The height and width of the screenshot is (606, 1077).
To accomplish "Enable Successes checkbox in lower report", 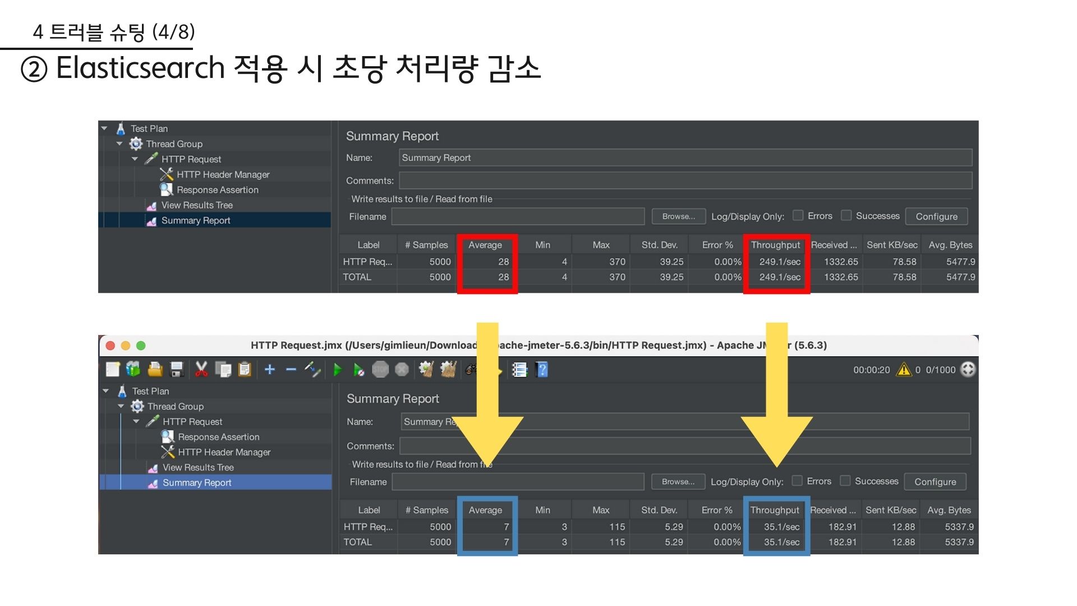I will pyautogui.click(x=845, y=481).
